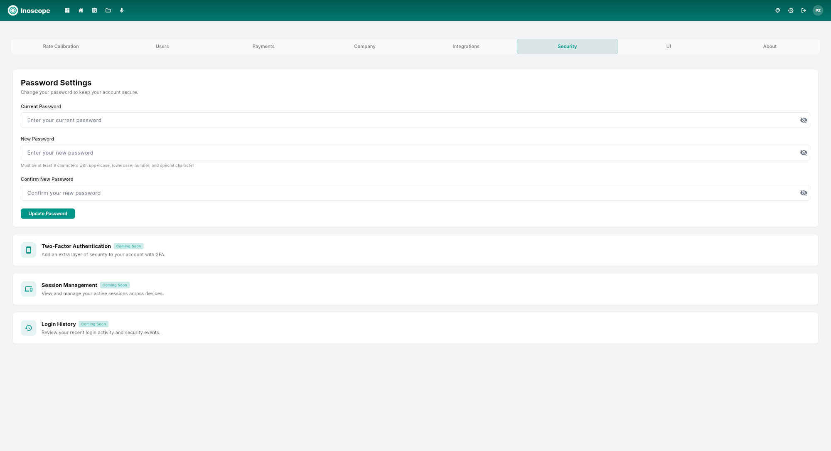
Task: Open the folder icon in the navbar
Action: click(x=108, y=10)
